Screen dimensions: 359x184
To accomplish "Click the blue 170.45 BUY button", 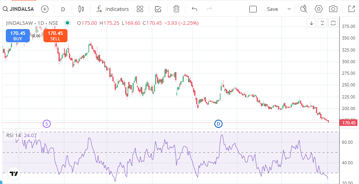I will click(18, 36).
